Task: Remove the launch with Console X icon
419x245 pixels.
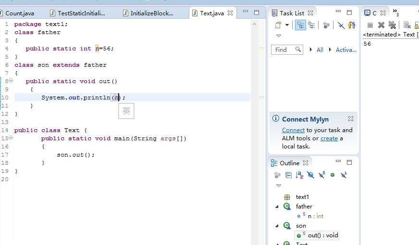Action: [x=381, y=25]
